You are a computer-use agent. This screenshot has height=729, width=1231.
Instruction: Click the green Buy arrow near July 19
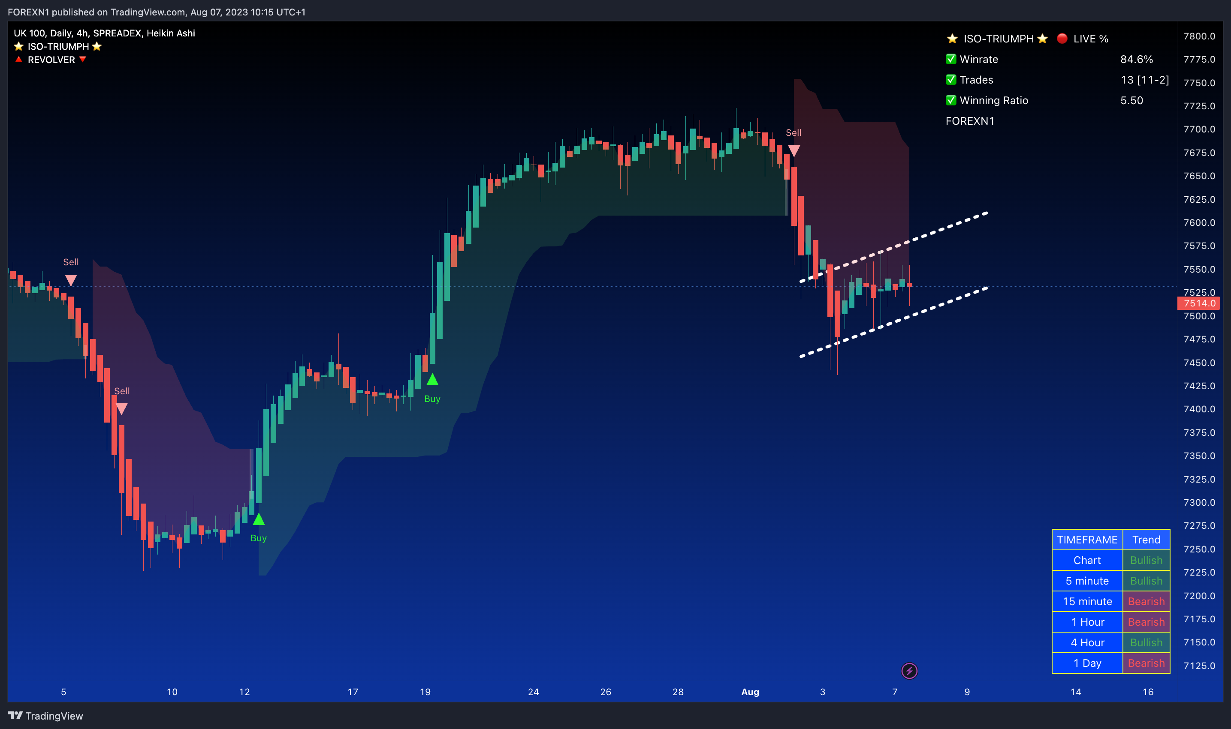[432, 379]
